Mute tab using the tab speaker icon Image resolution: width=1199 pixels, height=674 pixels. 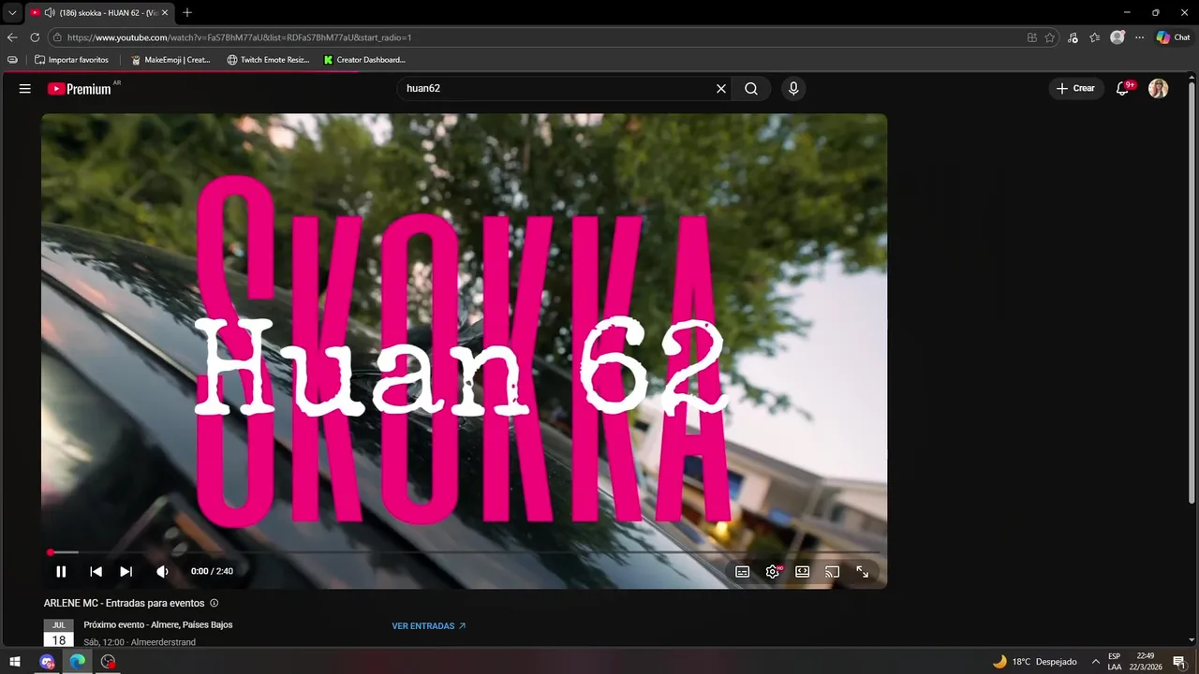(49, 12)
